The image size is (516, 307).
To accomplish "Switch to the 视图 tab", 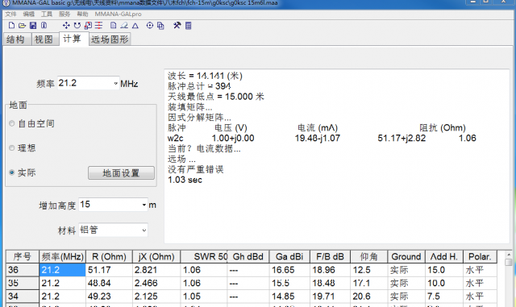I will pyautogui.click(x=44, y=39).
